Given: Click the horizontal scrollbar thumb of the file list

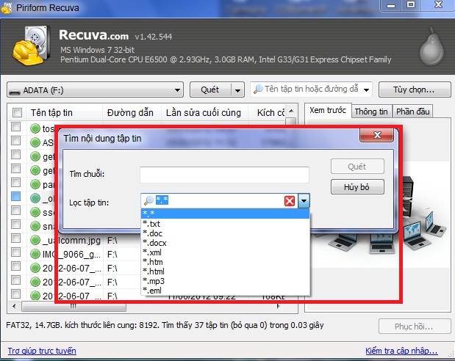Looking at the screenshot, I should [x=74, y=306].
